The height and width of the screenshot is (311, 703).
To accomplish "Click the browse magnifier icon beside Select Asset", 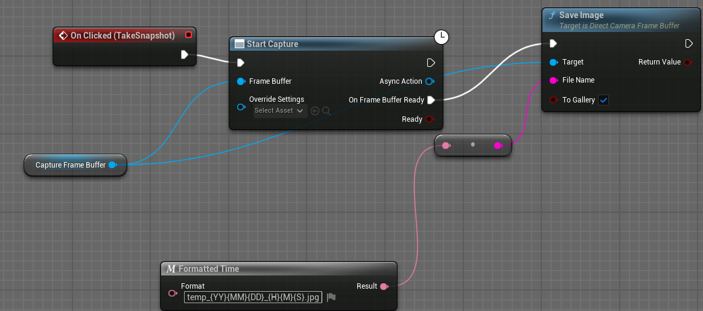I will click(x=326, y=111).
